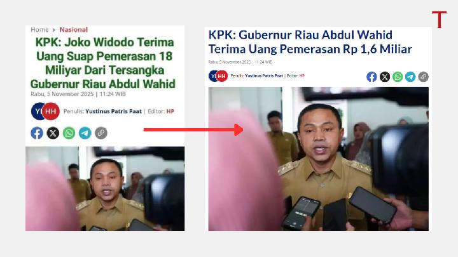Click X share icon in right article
The height and width of the screenshot is (257, 458).
[385, 77]
